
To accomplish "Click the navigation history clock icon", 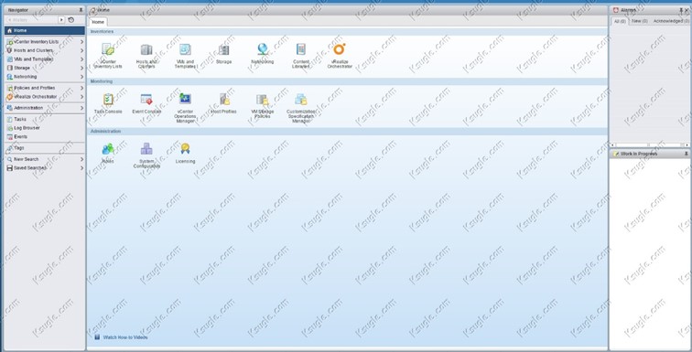I will coord(71,20).
